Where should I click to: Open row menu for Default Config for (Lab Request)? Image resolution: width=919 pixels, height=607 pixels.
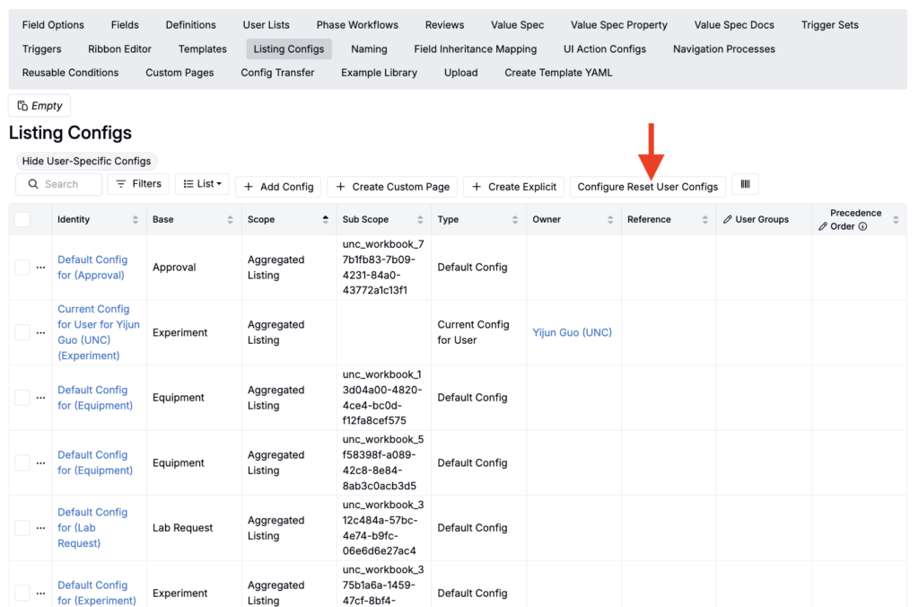[x=40, y=528]
